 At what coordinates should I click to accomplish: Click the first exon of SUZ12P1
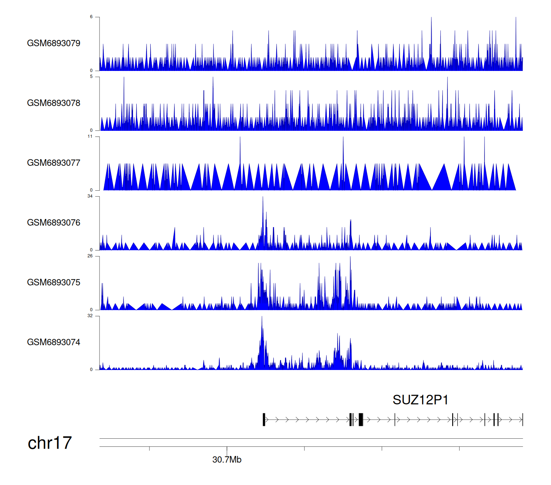coord(264,420)
